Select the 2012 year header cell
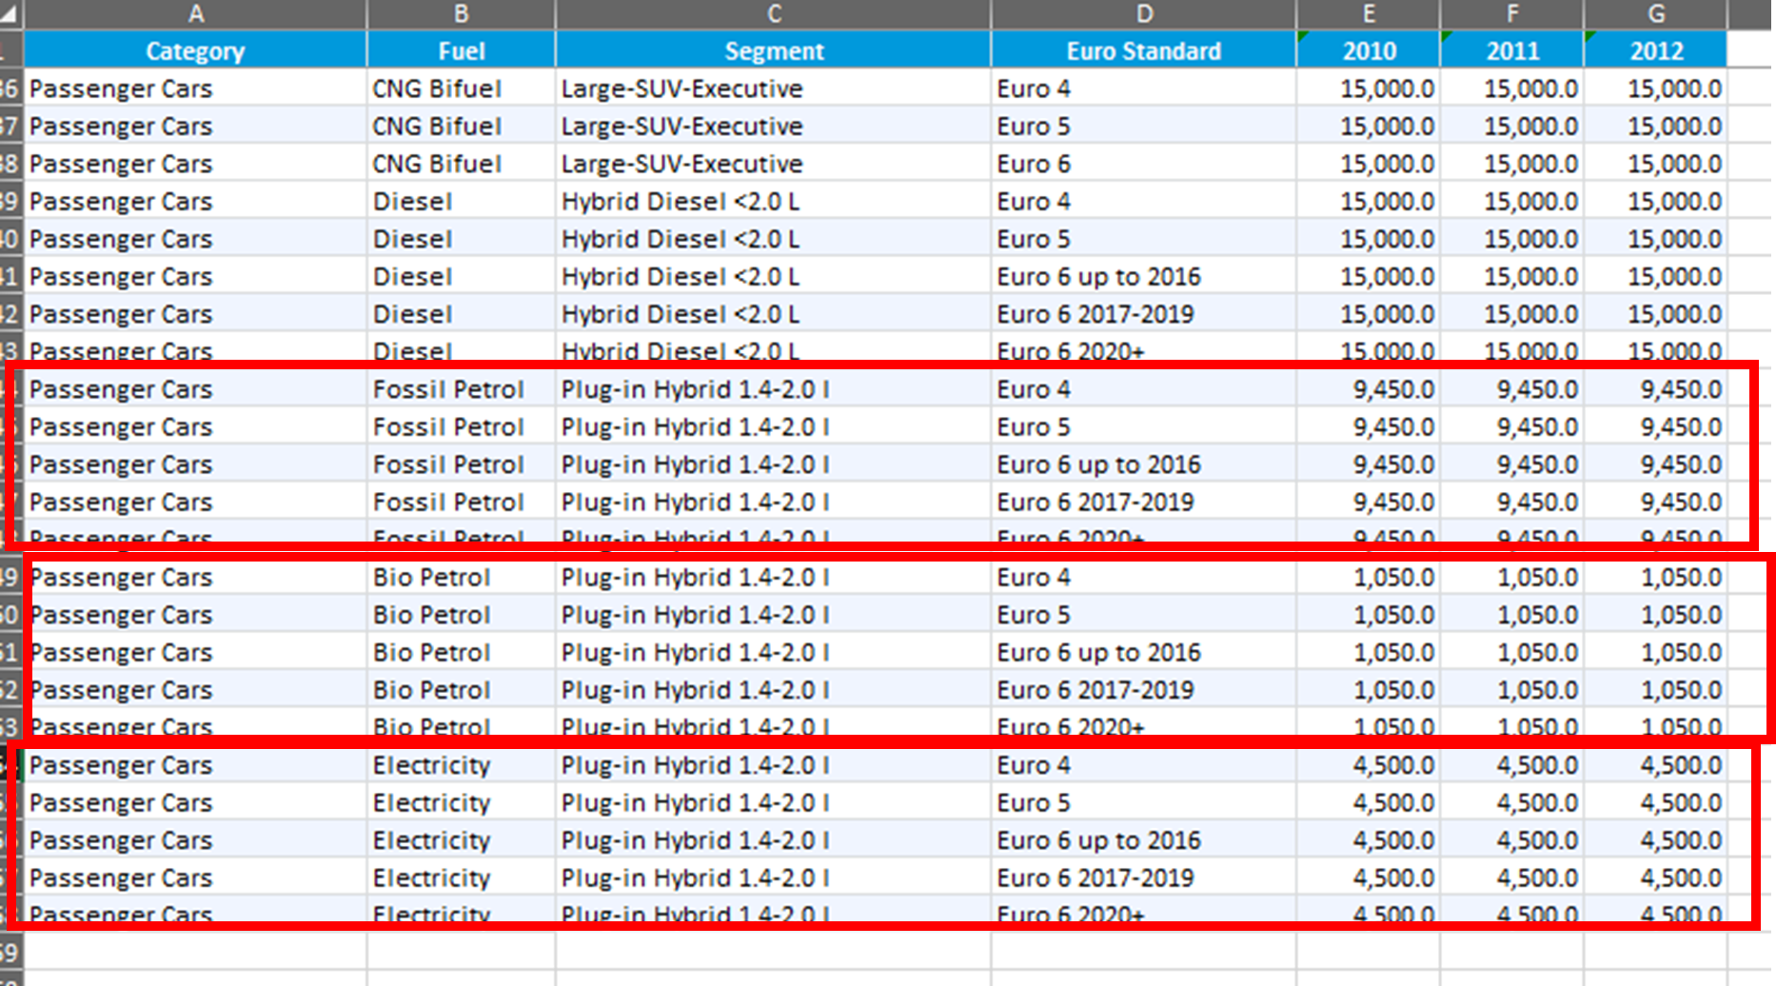This screenshot has width=1776, height=986. click(x=1655, y=50)
